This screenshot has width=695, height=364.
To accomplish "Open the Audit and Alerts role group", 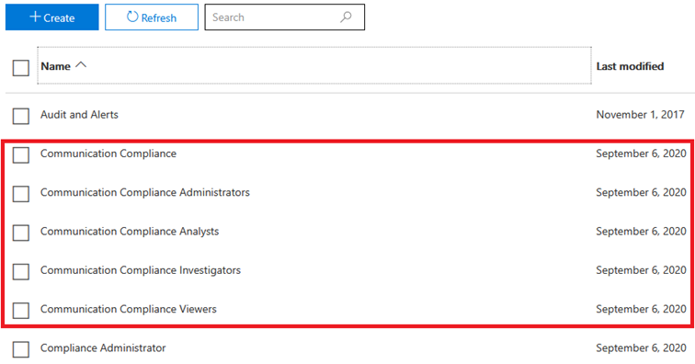I will (x=79, y=114).
